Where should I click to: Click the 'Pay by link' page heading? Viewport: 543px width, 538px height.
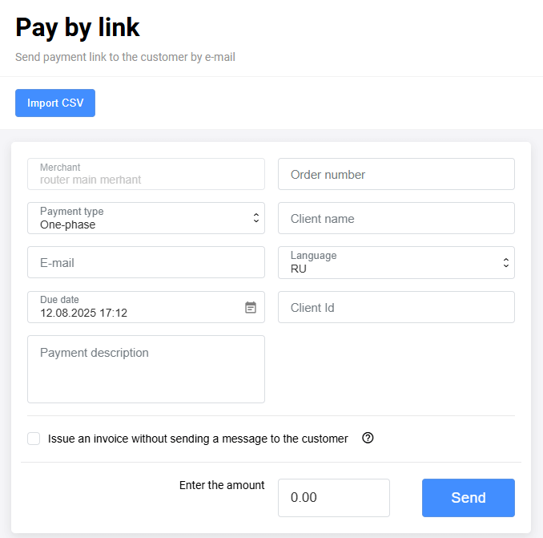point(78,27)
